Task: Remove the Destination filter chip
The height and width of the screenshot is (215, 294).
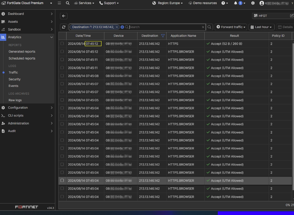Action: pyautogui.click(x=117, y=27)
